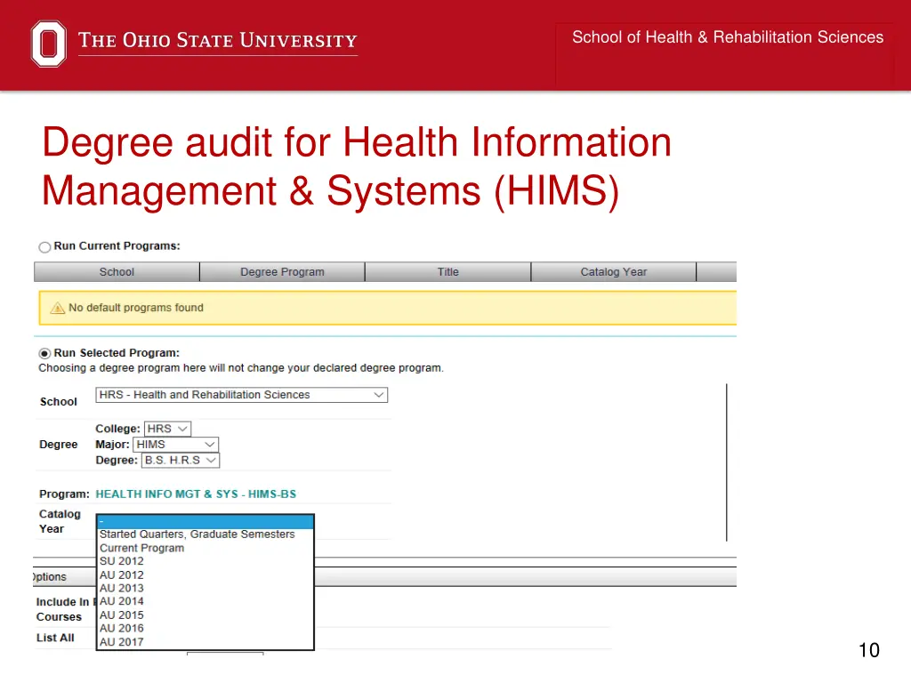Click the School column header
The width and height of the screenshot is (911, 683).
click(x=117, y=272)
